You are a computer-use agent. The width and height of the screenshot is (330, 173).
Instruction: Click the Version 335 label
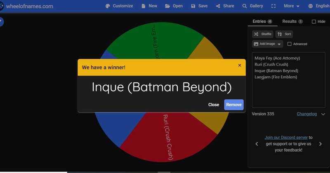pyautogui.click(x=263, y=114)
